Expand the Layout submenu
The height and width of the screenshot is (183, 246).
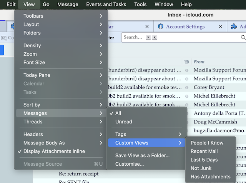click(x=61, y=24)
